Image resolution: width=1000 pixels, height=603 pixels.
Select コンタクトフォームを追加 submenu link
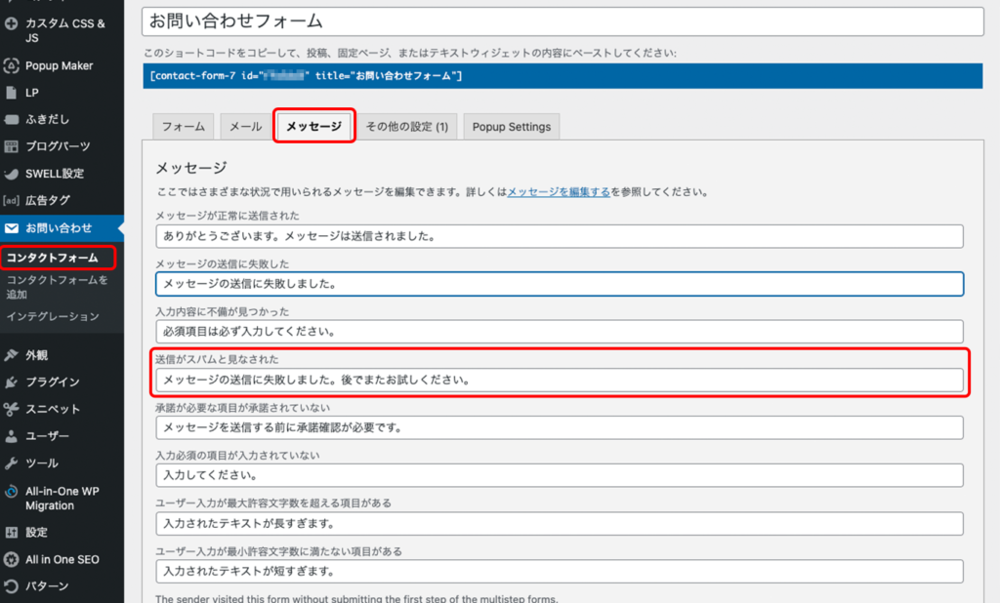(57, 287)
